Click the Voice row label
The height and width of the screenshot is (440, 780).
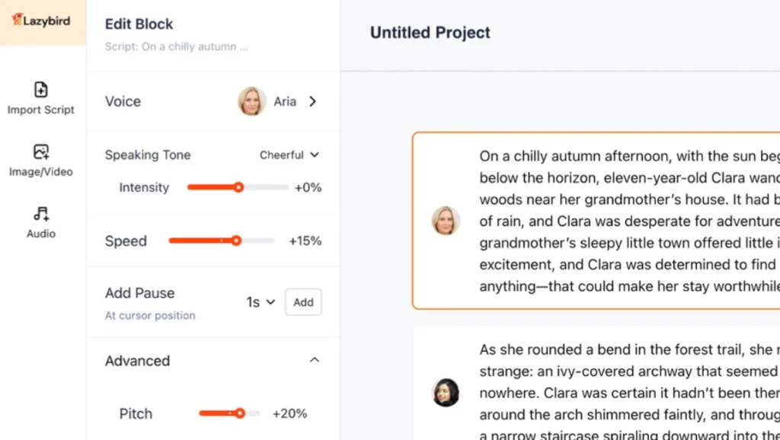pyautogui.click(x=123, y=101)
